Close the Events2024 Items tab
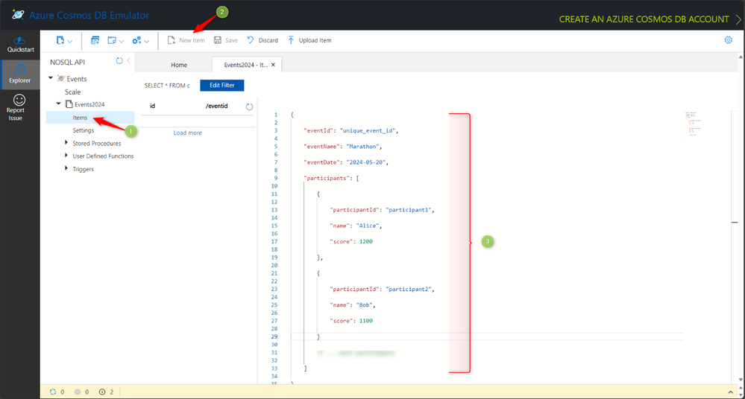This screenshot has width=745, height=399. point(273,65)
